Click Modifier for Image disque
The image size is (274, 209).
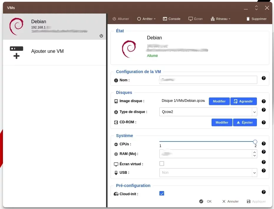click(219, 101)
